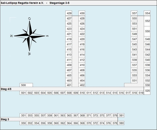This screenshot has width=157, height=130.
Task: Select berth 519
Action: click(x=140, y=93)
